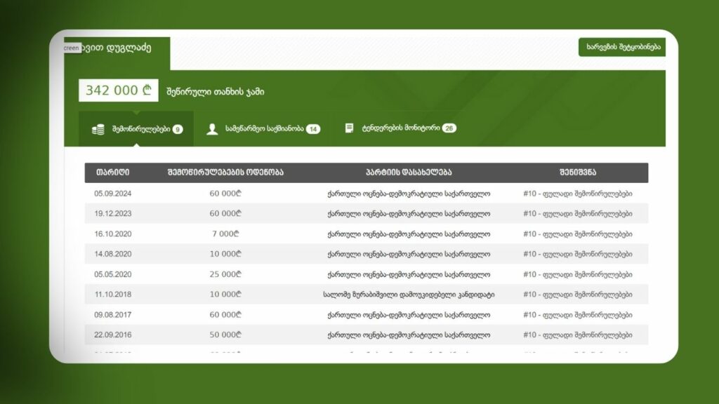
Task: Open the სამეწარმეო საქმიანობა tab label
Action: [x=264, y=129]
